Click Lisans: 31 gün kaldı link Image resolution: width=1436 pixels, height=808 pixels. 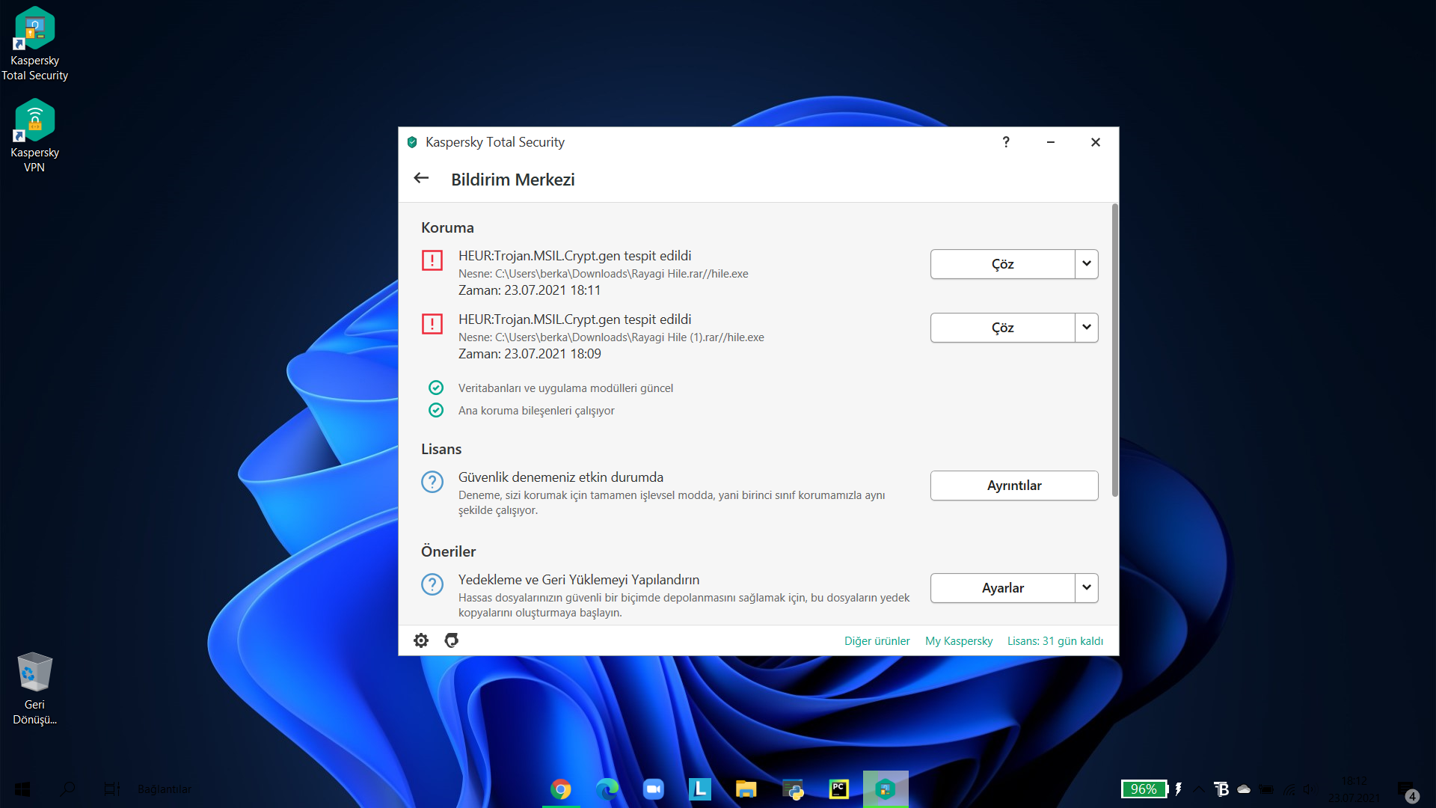coord(1055,641)
